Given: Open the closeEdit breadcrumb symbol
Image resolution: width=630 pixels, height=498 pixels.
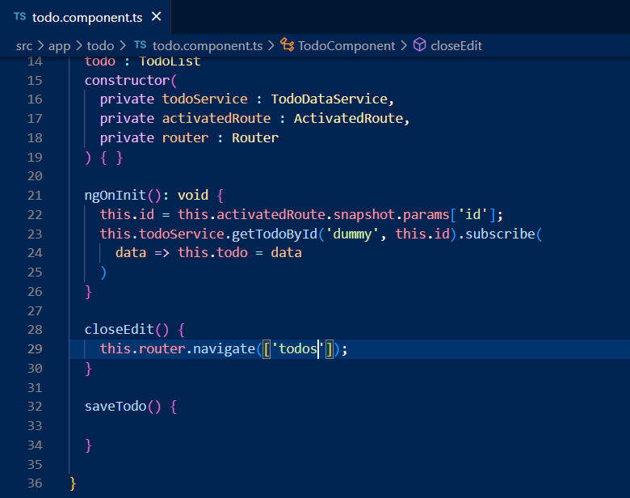Looking at the screenshot, I should pos(456,46).
